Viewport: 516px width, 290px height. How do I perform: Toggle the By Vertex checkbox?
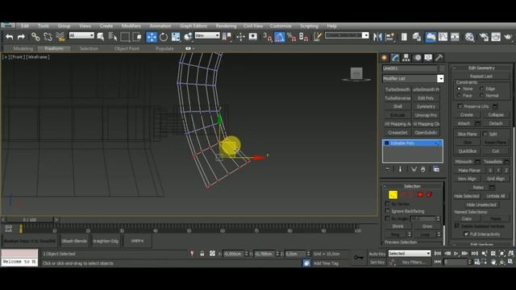387,204
